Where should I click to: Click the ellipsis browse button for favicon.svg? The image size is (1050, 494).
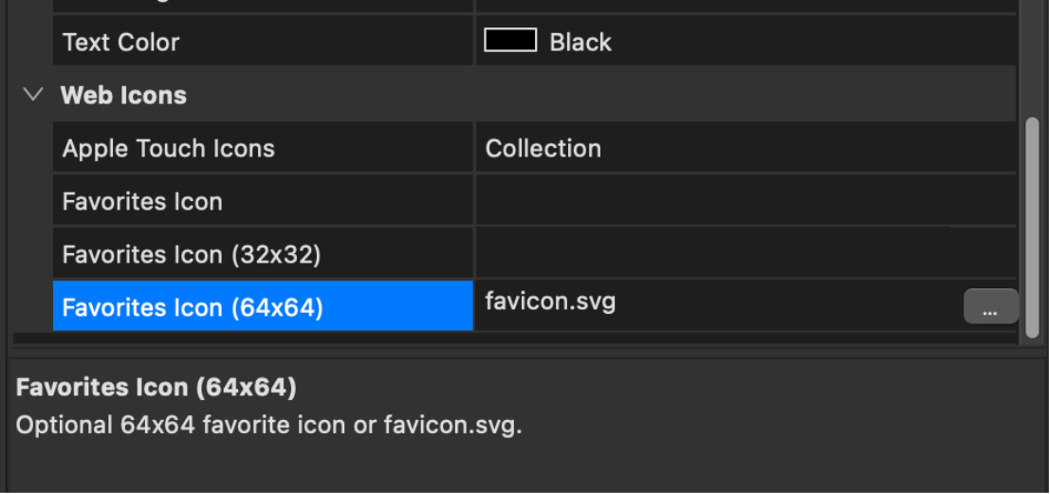pyautogui.click(x=990, y=307)
